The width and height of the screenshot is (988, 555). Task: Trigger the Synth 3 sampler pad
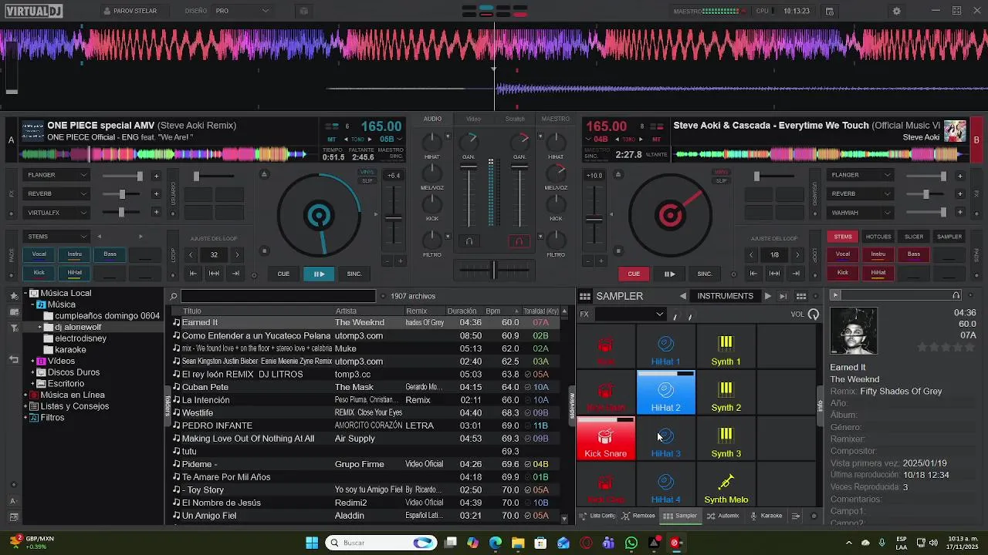pyautogui.click(x=726, y=439)
